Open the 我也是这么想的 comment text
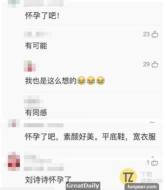166x190 pixels. tap(51, 81)
